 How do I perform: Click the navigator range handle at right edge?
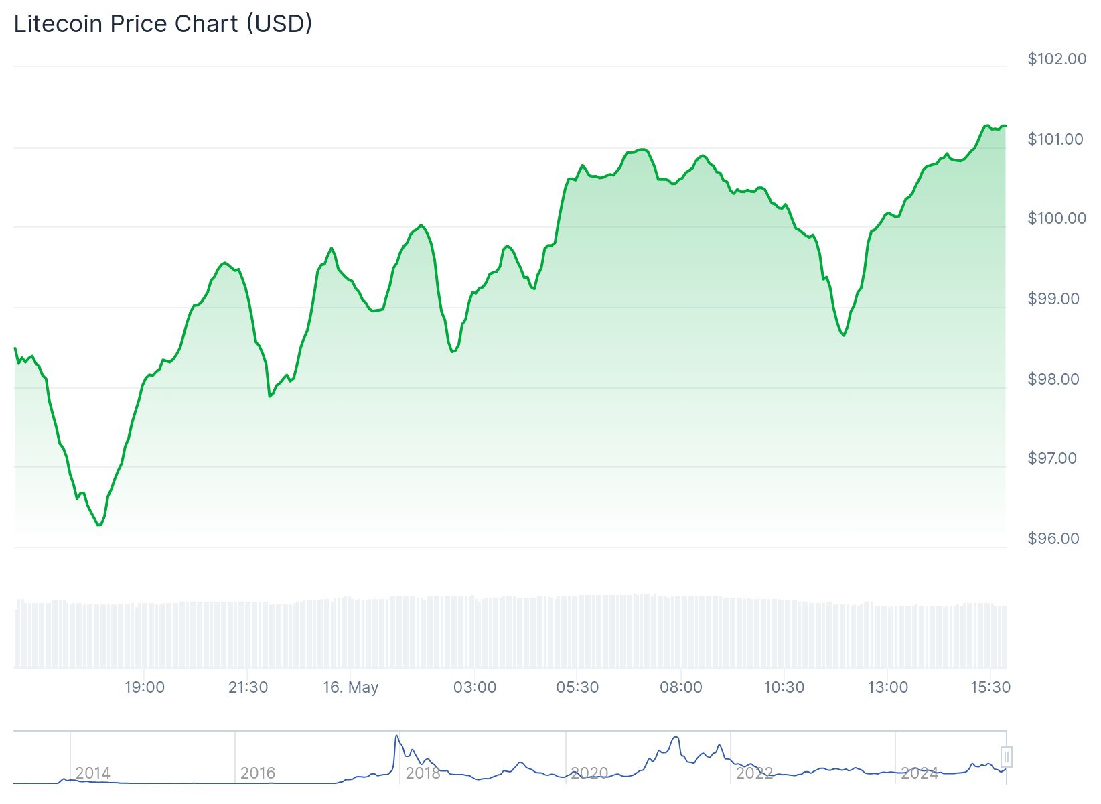pos(1006,757)
